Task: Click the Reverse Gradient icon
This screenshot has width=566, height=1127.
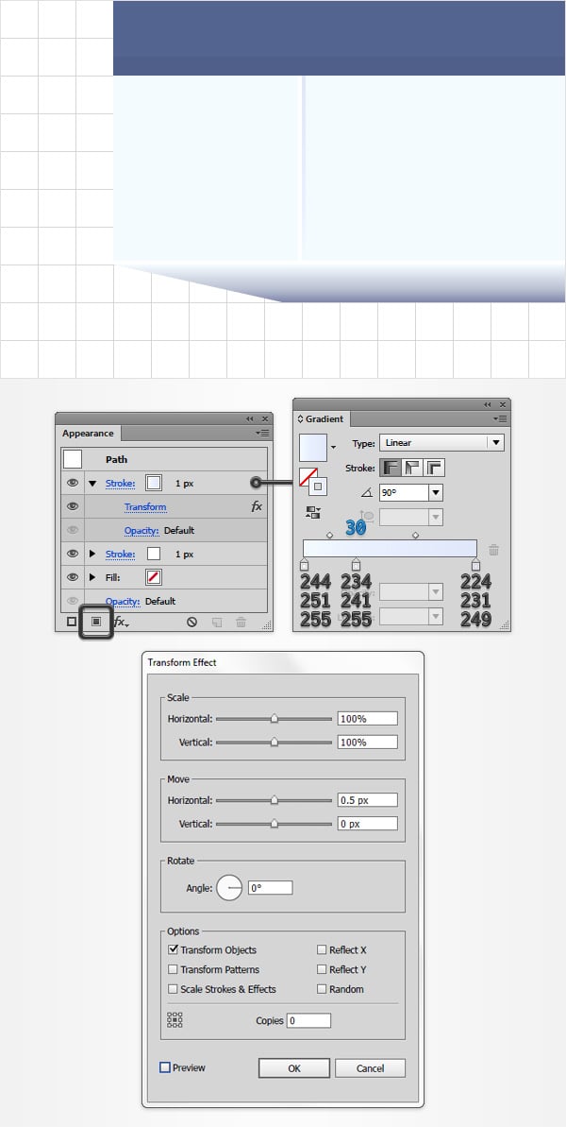Action: [312, 512]
